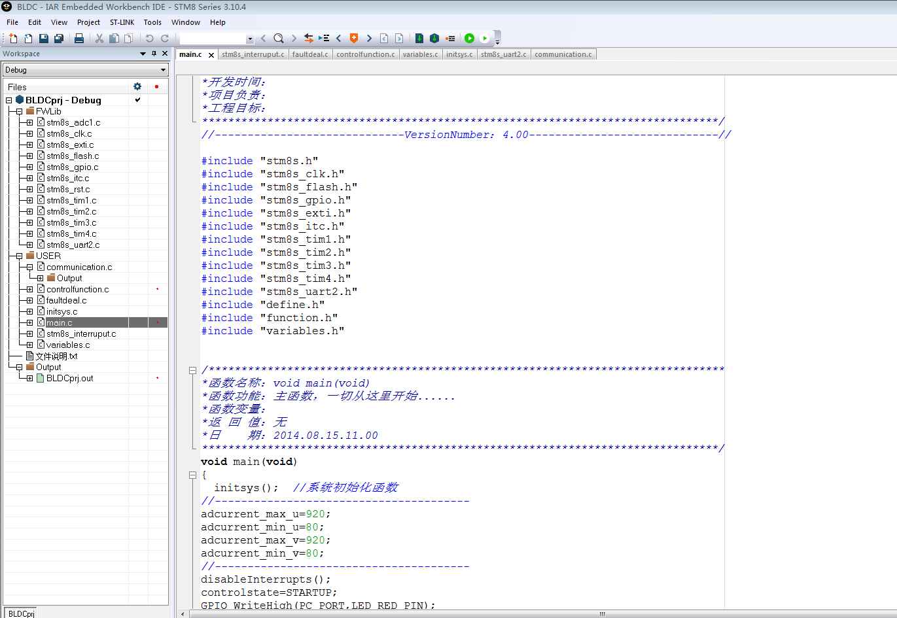Viewport: 897px width, 618px height.
Task: Print the current document
Action: (79, 39)
